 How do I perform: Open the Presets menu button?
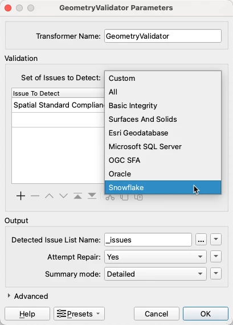click(x=79, y=314)
